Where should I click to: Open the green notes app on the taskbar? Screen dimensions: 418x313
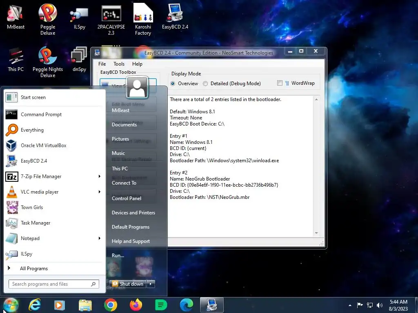point(161,305)
